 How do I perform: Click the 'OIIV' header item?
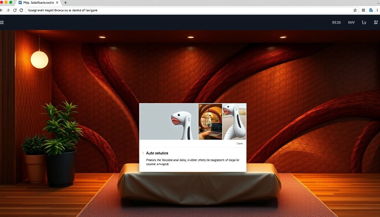pyautogui.click(x=351, y=22)
